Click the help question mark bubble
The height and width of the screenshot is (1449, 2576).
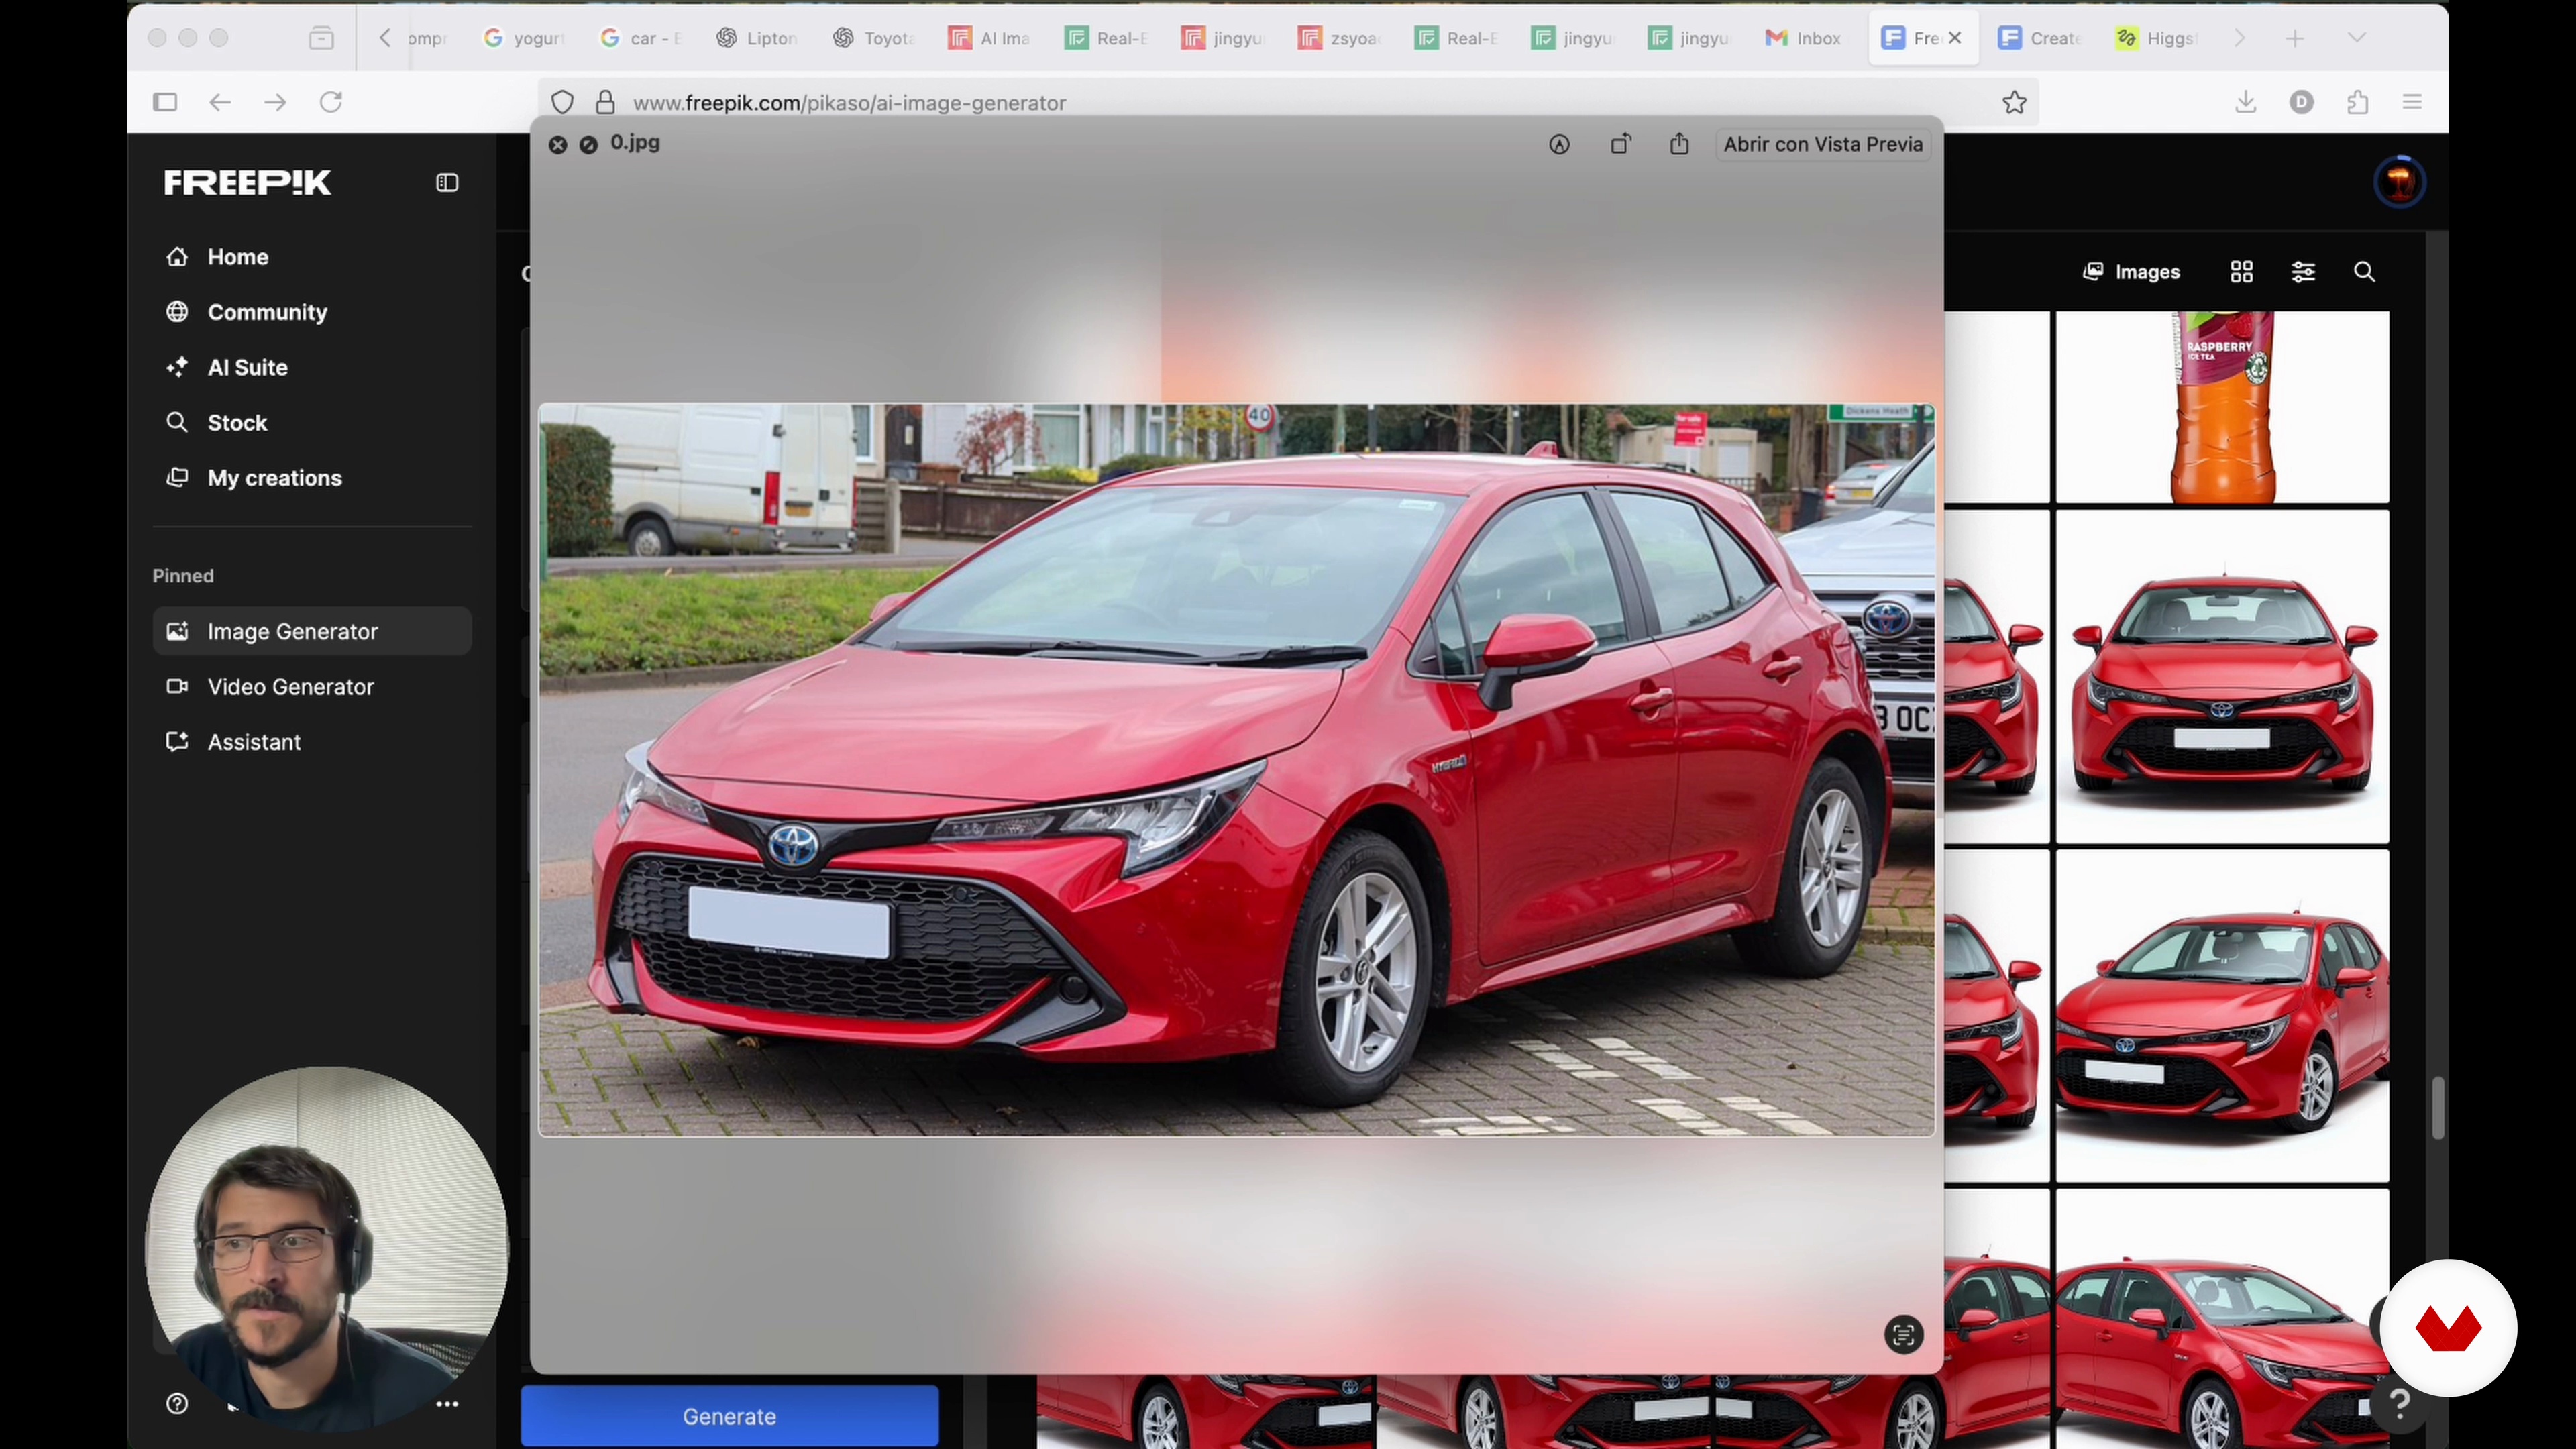2398,1404
